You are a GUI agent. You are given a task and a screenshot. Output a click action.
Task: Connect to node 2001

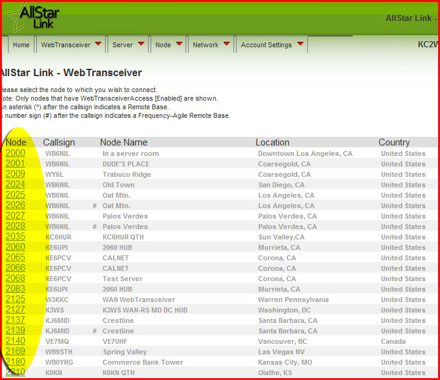pos(15,163)
